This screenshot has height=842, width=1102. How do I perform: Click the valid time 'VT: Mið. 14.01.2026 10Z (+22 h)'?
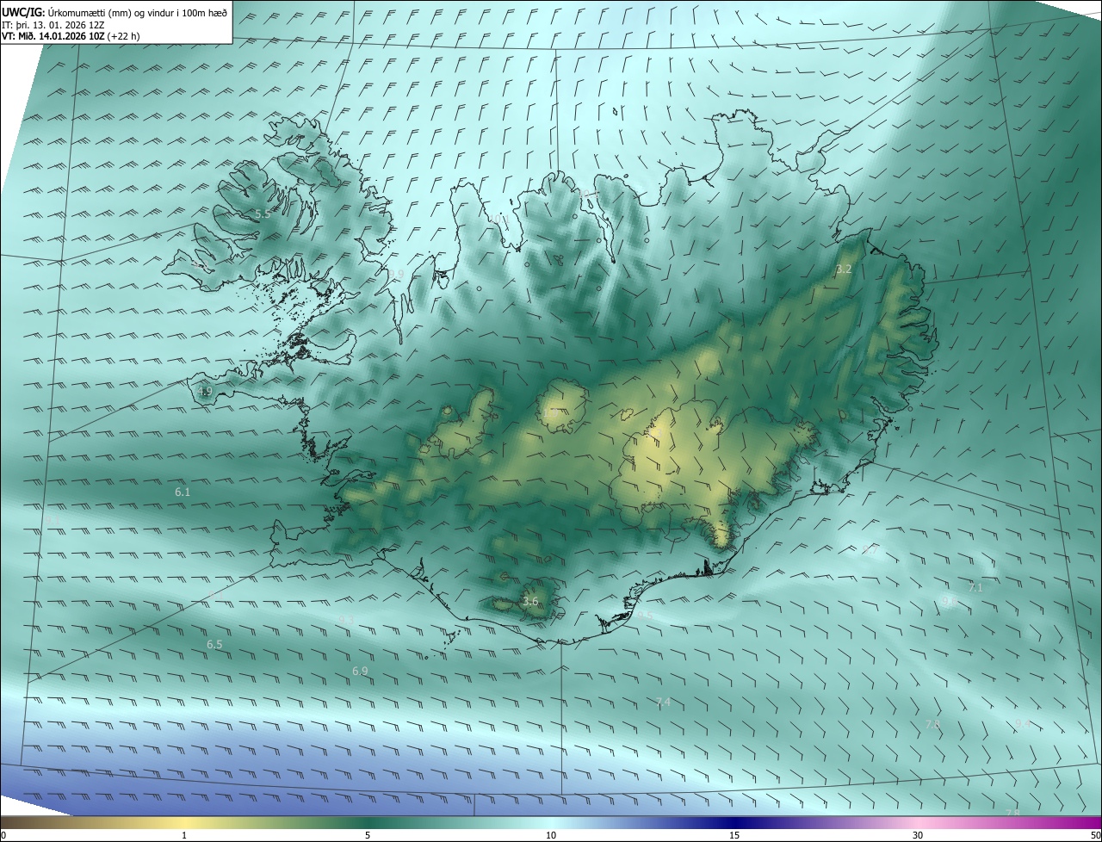coord(71,36)
